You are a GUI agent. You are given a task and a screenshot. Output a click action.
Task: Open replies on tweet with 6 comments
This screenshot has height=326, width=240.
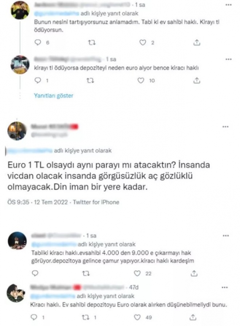pos(37,43)
